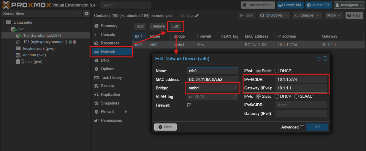Open the Shutdown options dropdown arrow
This screenshot has height=151, width=366.
pyautogui.click(x=287, y=15)
